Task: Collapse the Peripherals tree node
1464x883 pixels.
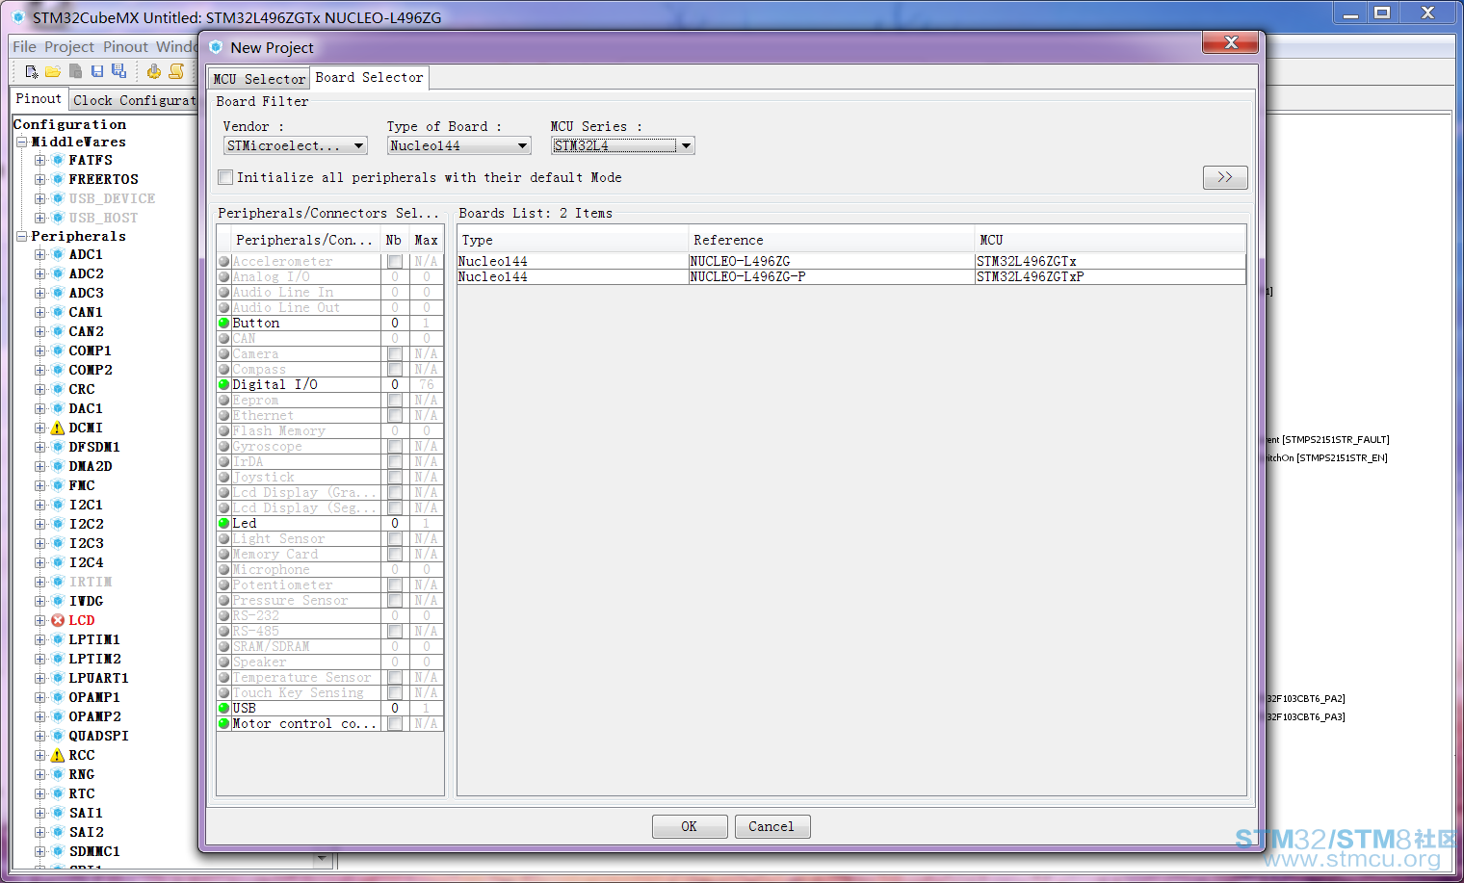Action: click(21, 237)
